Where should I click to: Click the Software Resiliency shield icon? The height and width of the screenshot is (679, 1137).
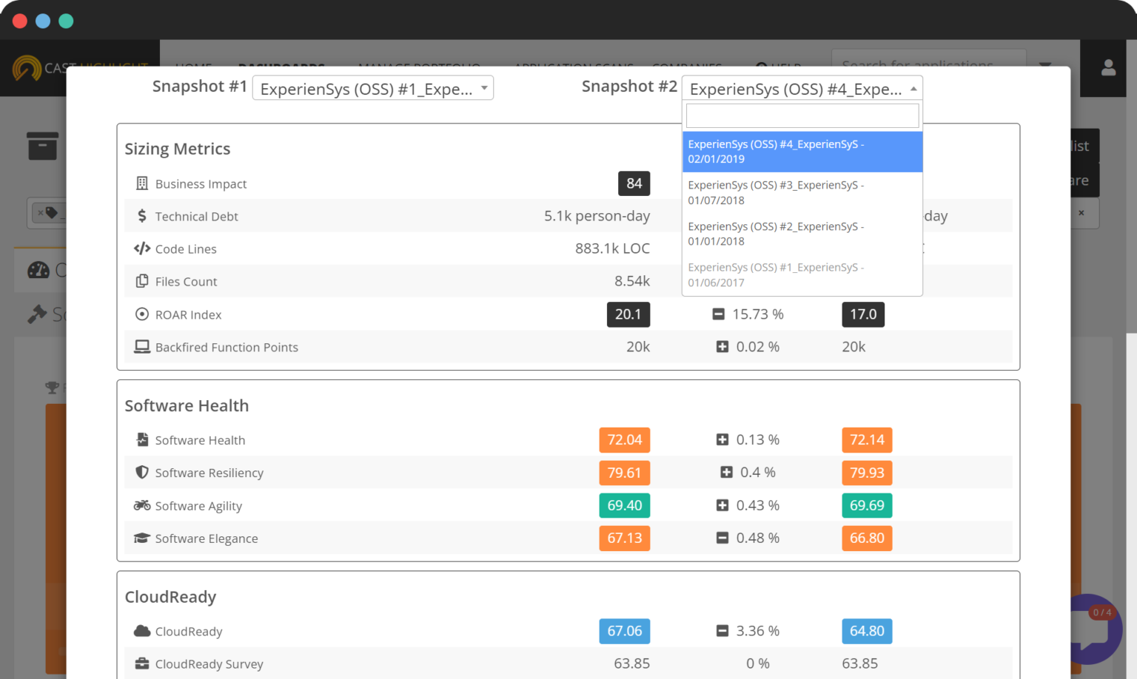pyautogui.click(x=142, y=473)
